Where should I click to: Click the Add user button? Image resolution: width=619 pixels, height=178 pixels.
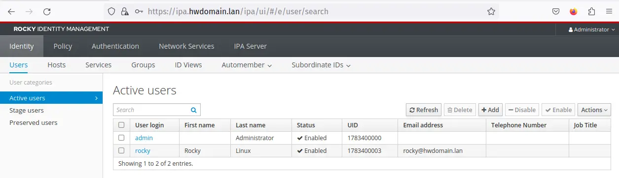490,110
